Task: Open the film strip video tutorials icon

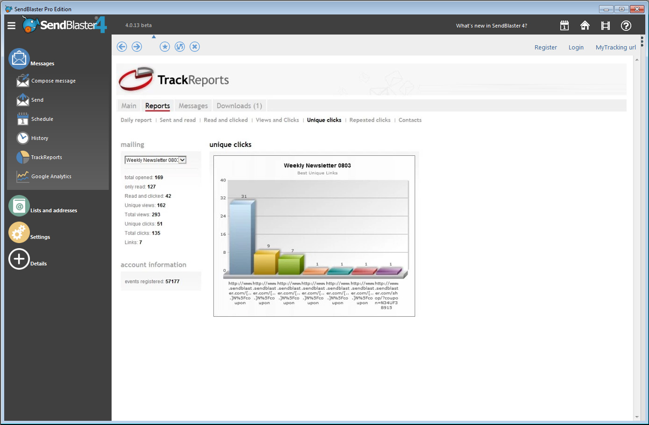Action: (605, 26)
